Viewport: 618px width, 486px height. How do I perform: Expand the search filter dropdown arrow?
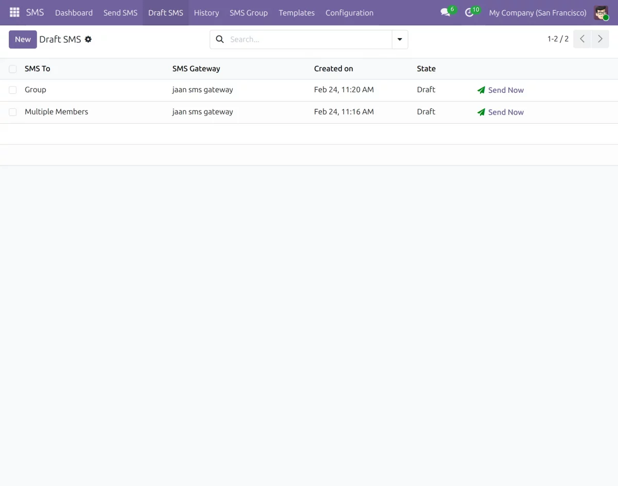coord(400,39)
